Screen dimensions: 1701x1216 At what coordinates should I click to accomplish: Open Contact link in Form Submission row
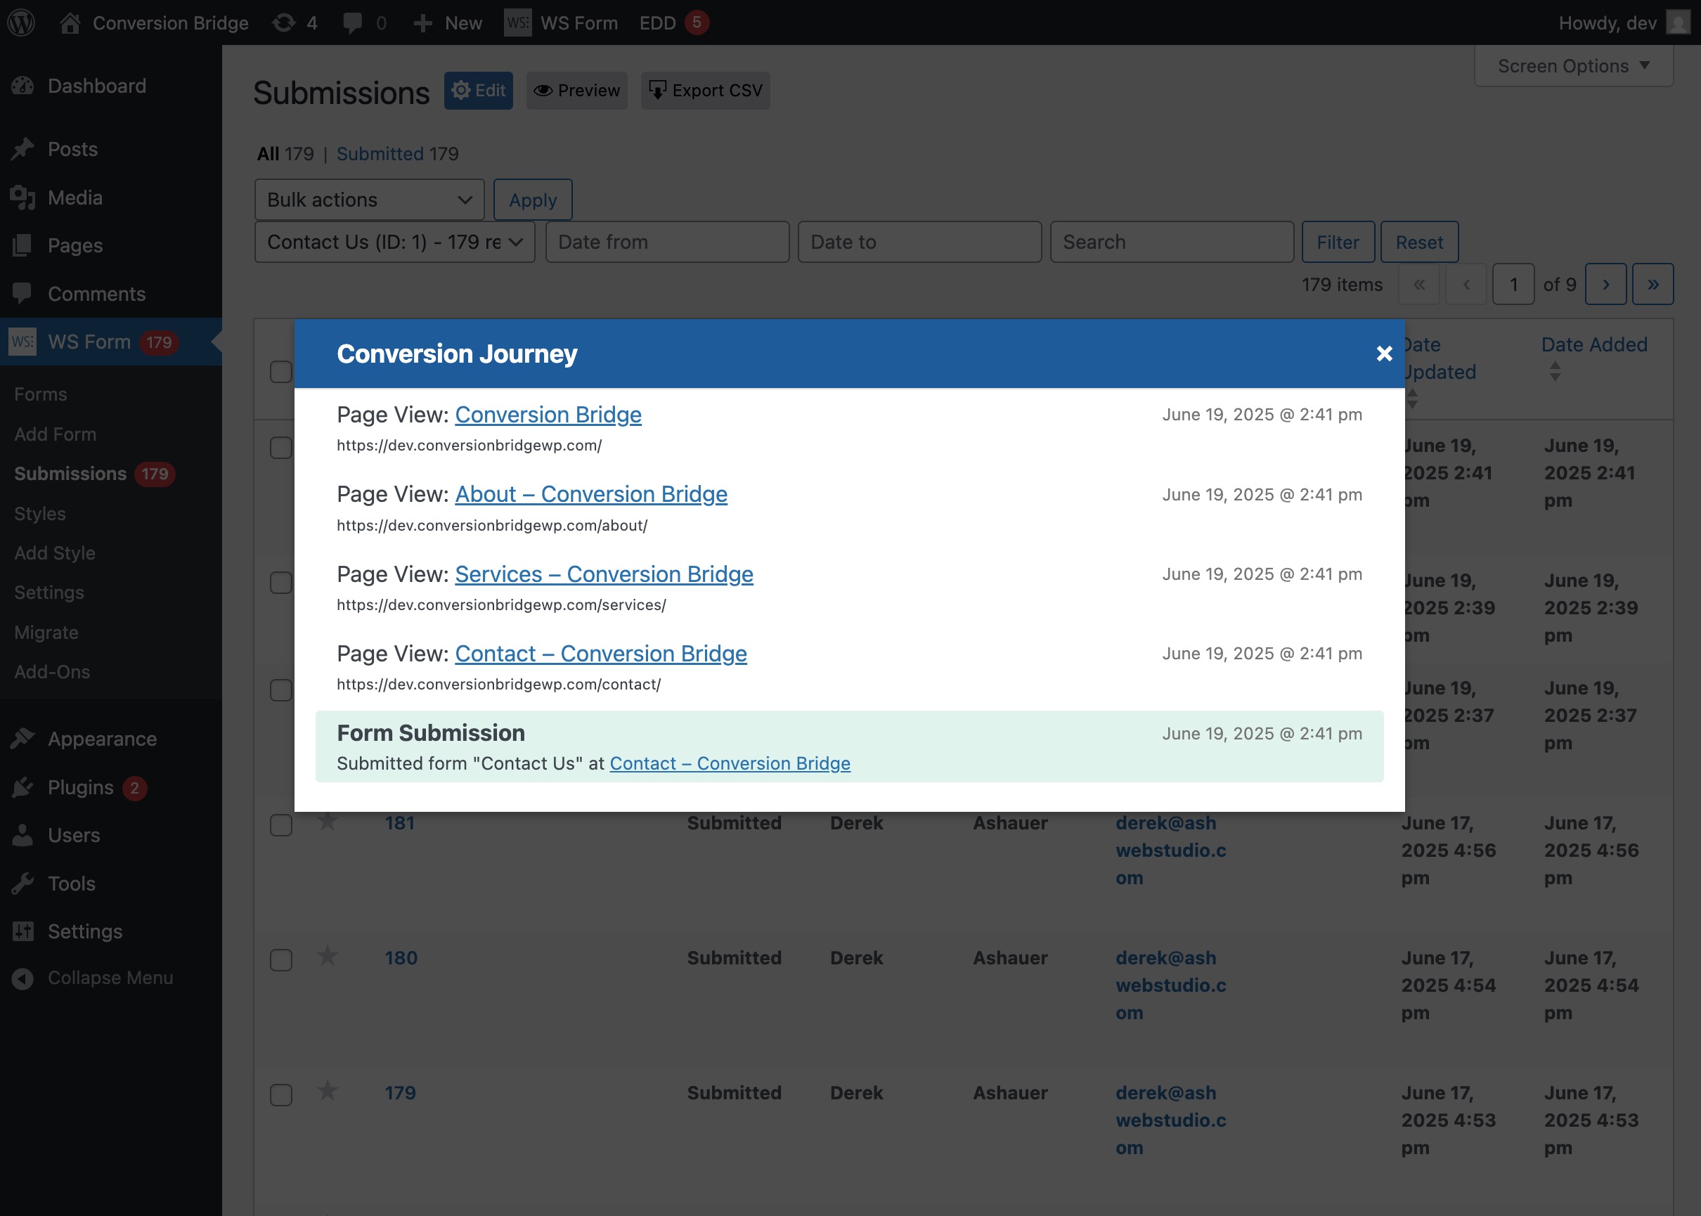[x=730, y=763]
